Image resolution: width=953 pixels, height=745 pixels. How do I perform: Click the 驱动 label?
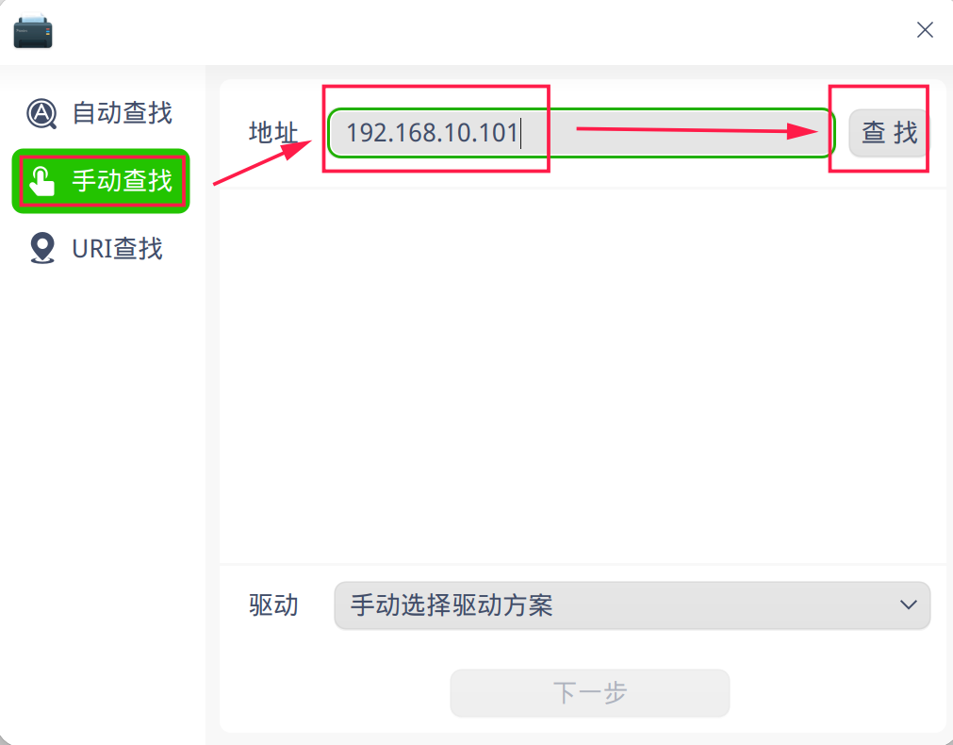point(273,605)
